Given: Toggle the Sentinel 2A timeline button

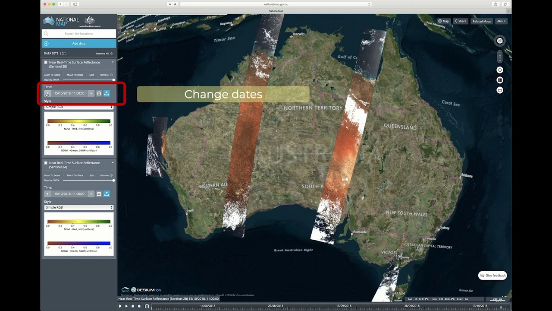Looking at the screenshot, I should tap(107, 194).
